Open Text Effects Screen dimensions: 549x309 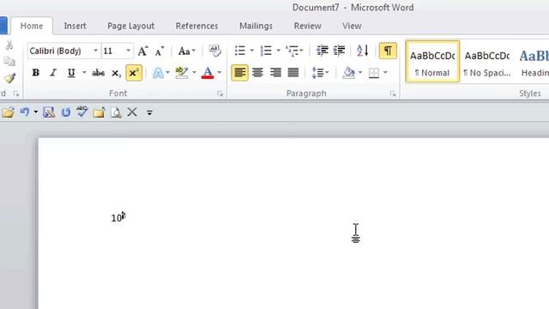[158, 73]
